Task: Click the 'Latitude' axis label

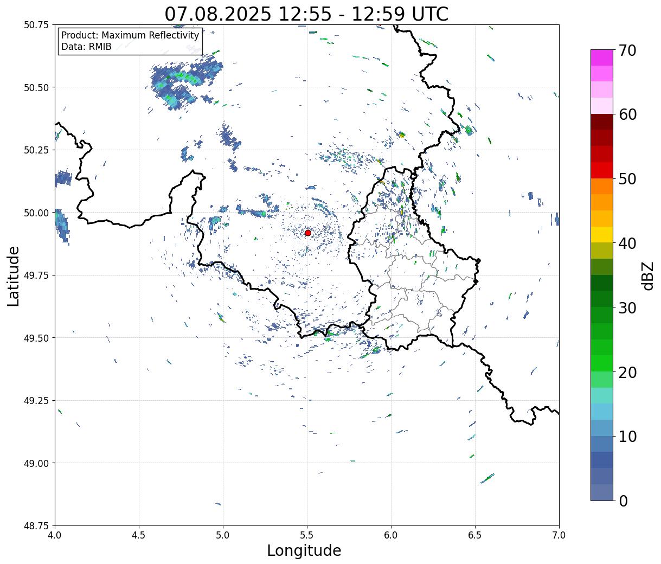Action: click(x=14, y=276)
